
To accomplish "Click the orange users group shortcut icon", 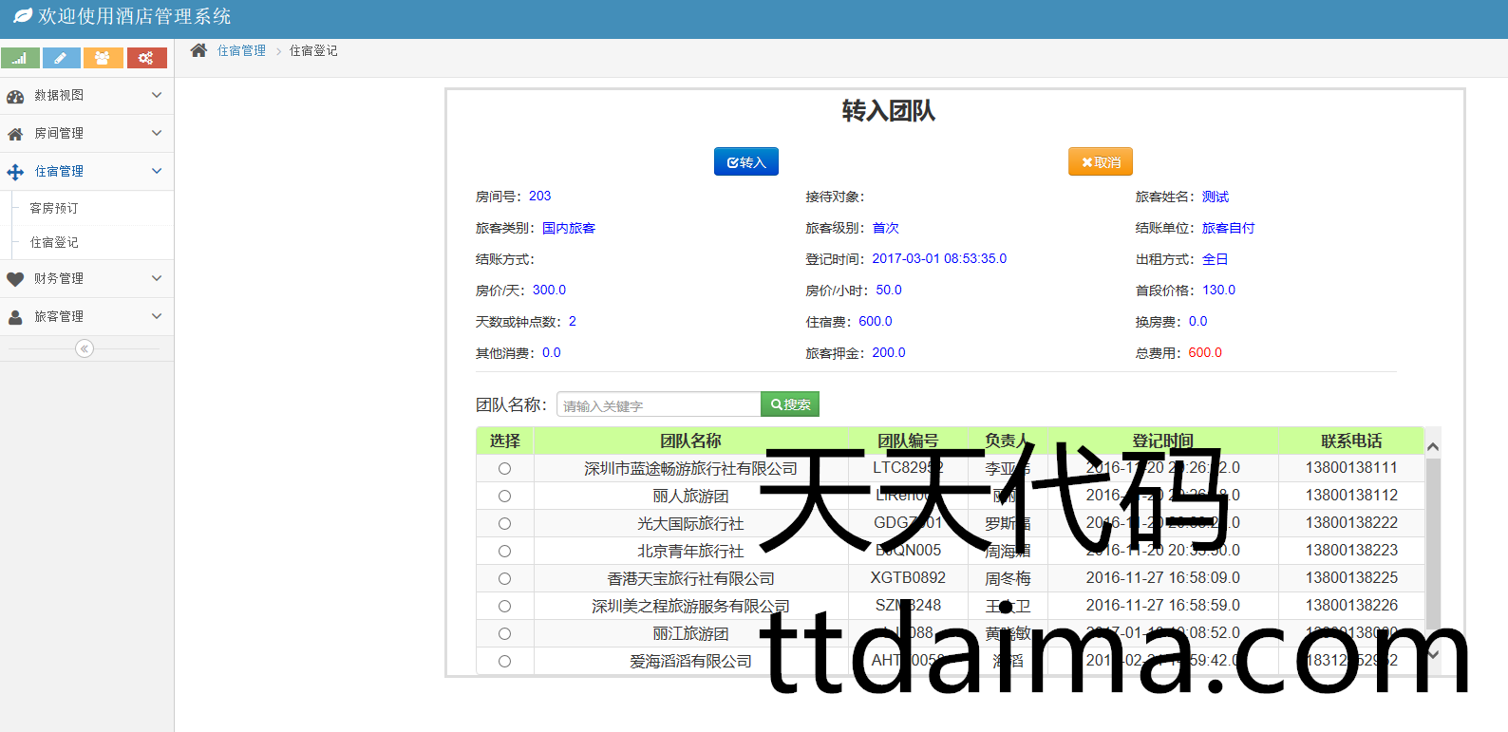I will coord(103,58).
